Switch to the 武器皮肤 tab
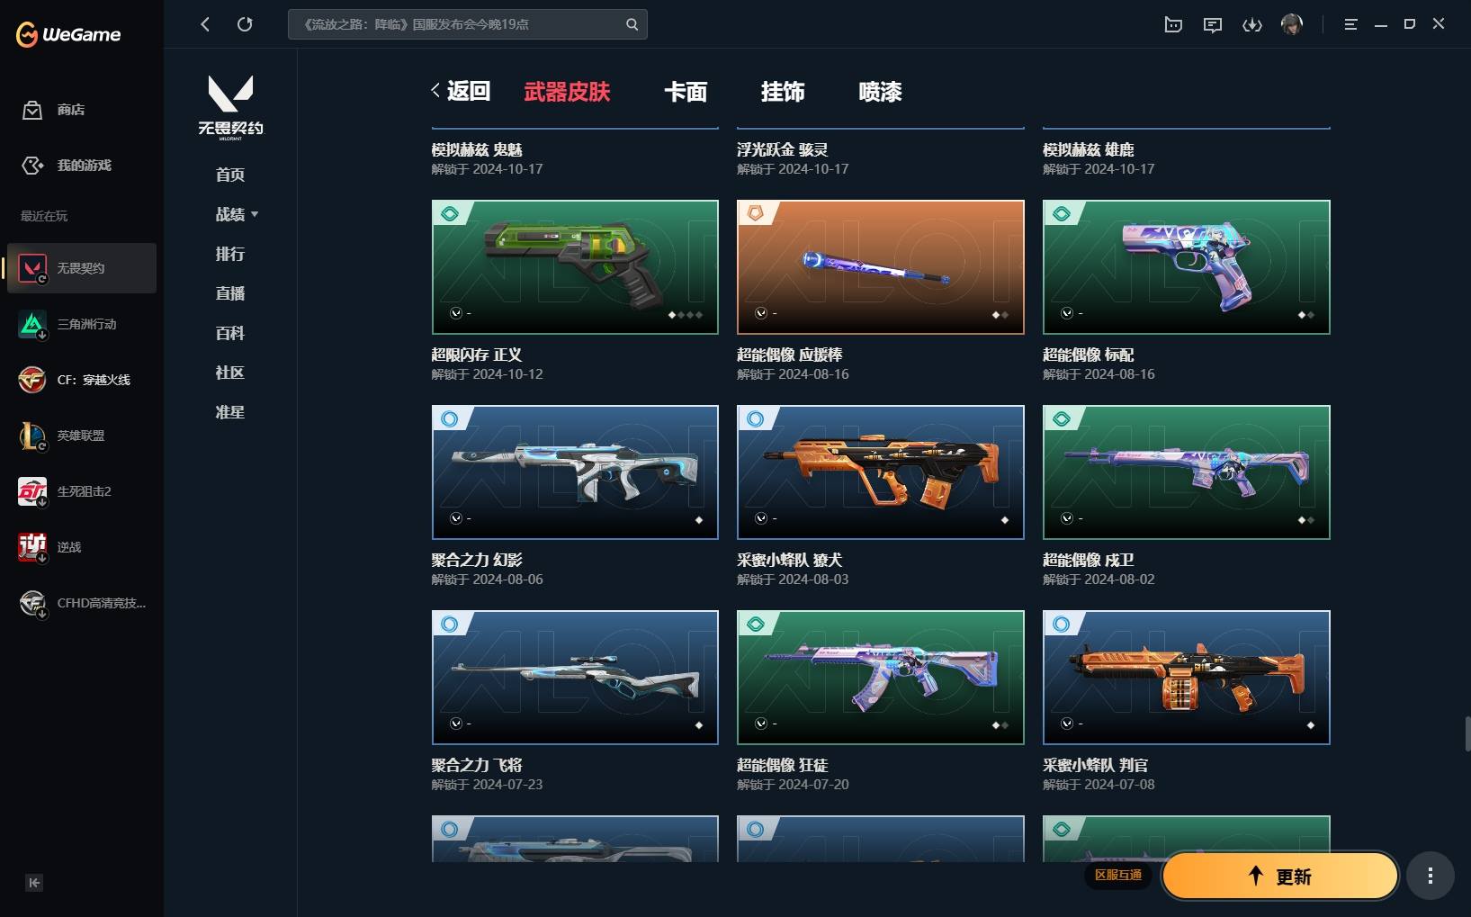Viewport: 1471px width, 917px height. coord(567,92)
